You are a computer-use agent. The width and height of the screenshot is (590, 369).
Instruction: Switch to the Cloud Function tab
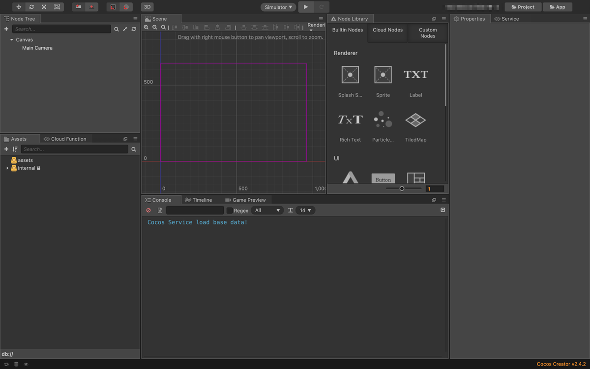(x=64, y=139)
